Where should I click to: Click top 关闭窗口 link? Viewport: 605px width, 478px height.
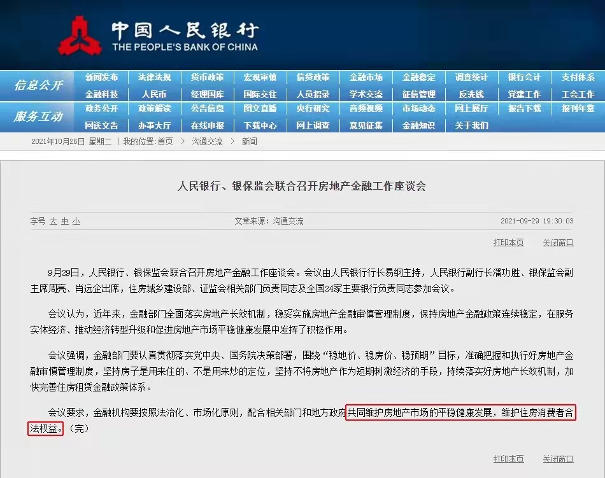coord(558,243)
